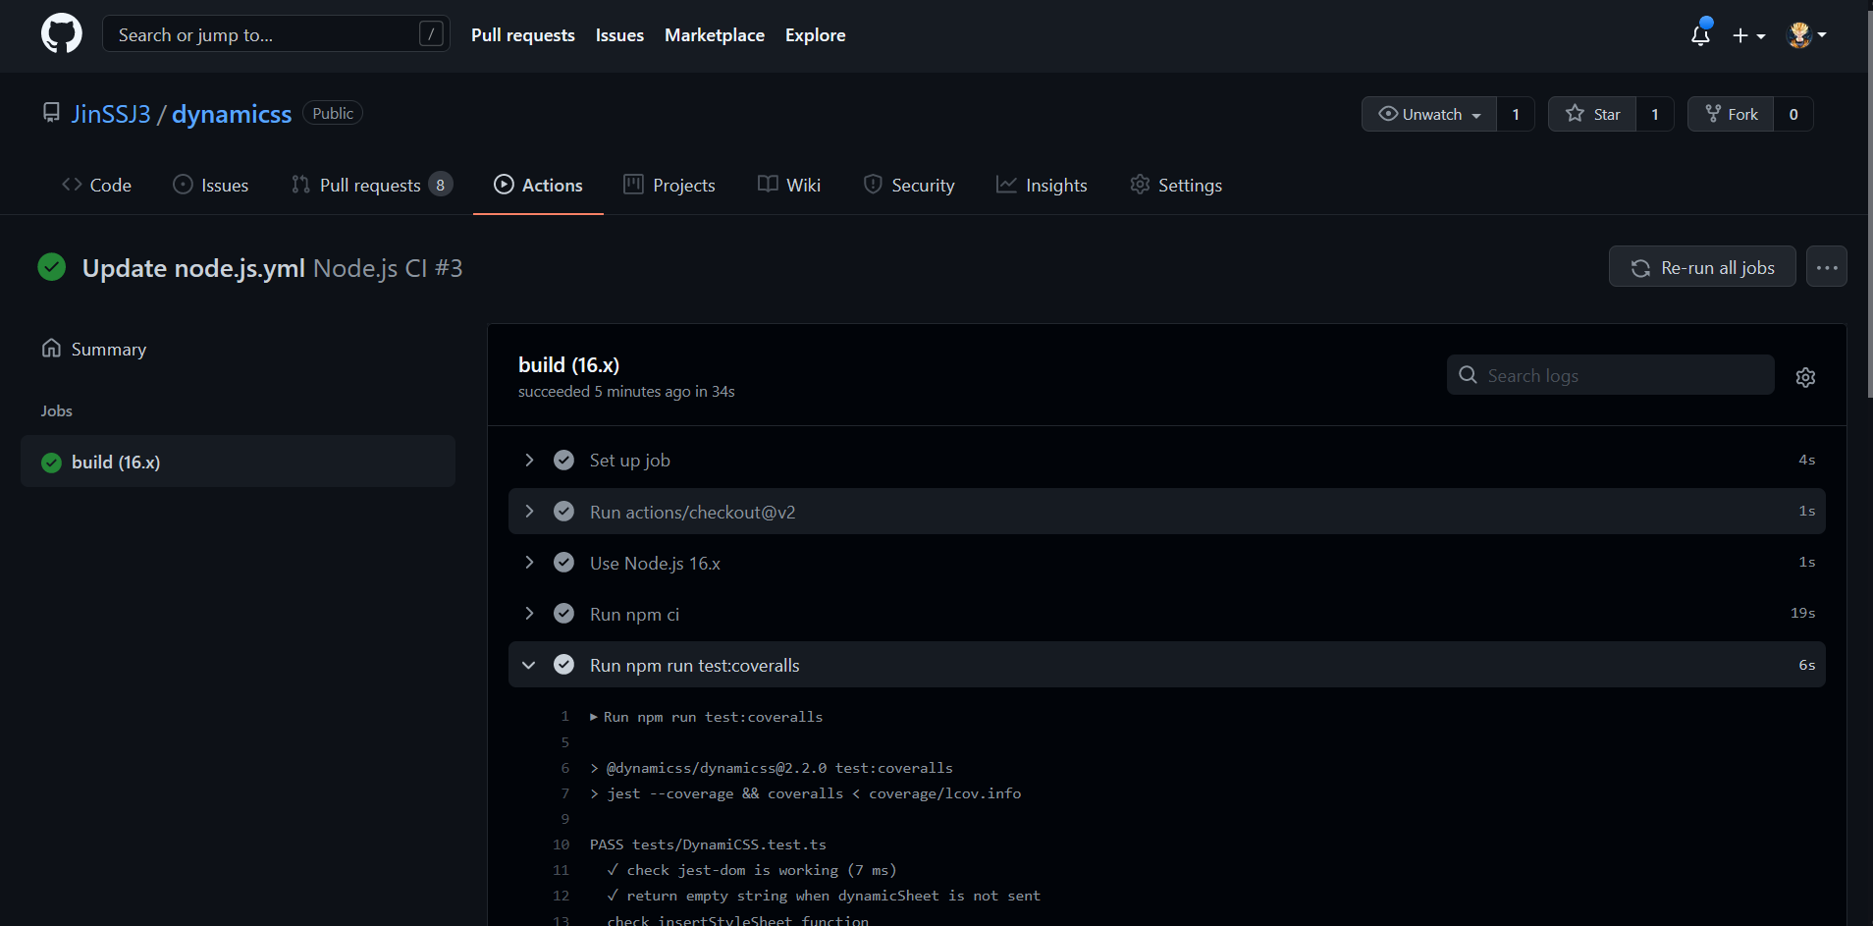The image size is (1873, 926).
Task: Fork the dynamicss repository
Action: coord(1731,114)
